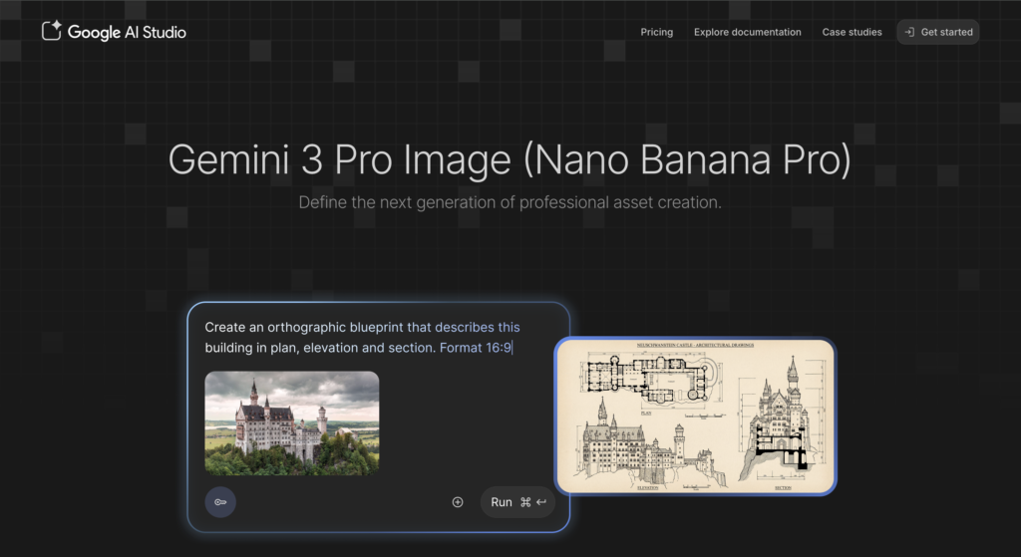Click the 'Gemini 3 Pro Image' heading

pos(510,160)
